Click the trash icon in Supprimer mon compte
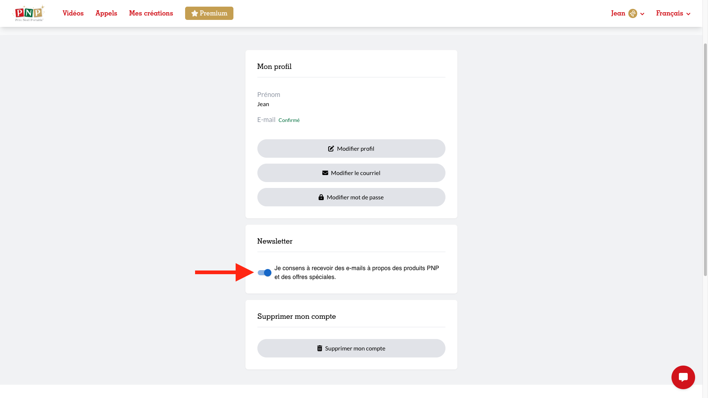Image resolution: width=708 pixels, height=398 pixels. 320,348
